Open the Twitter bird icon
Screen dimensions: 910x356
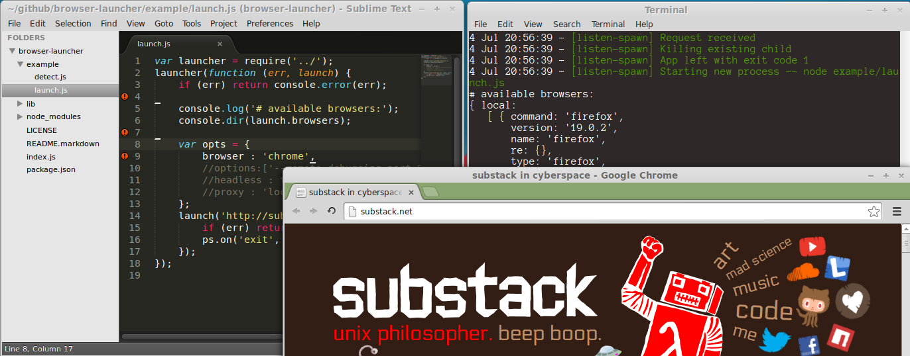tap(775, 340)
